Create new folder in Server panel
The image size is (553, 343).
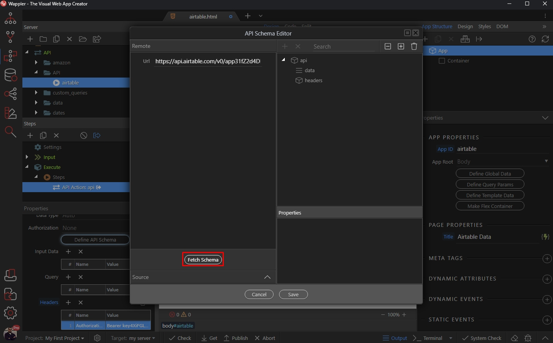43,39
